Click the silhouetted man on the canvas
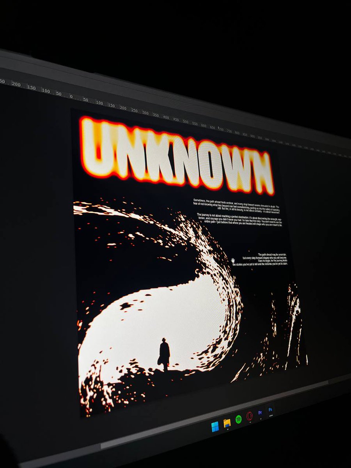351x468 pixels. pos(164,354)
